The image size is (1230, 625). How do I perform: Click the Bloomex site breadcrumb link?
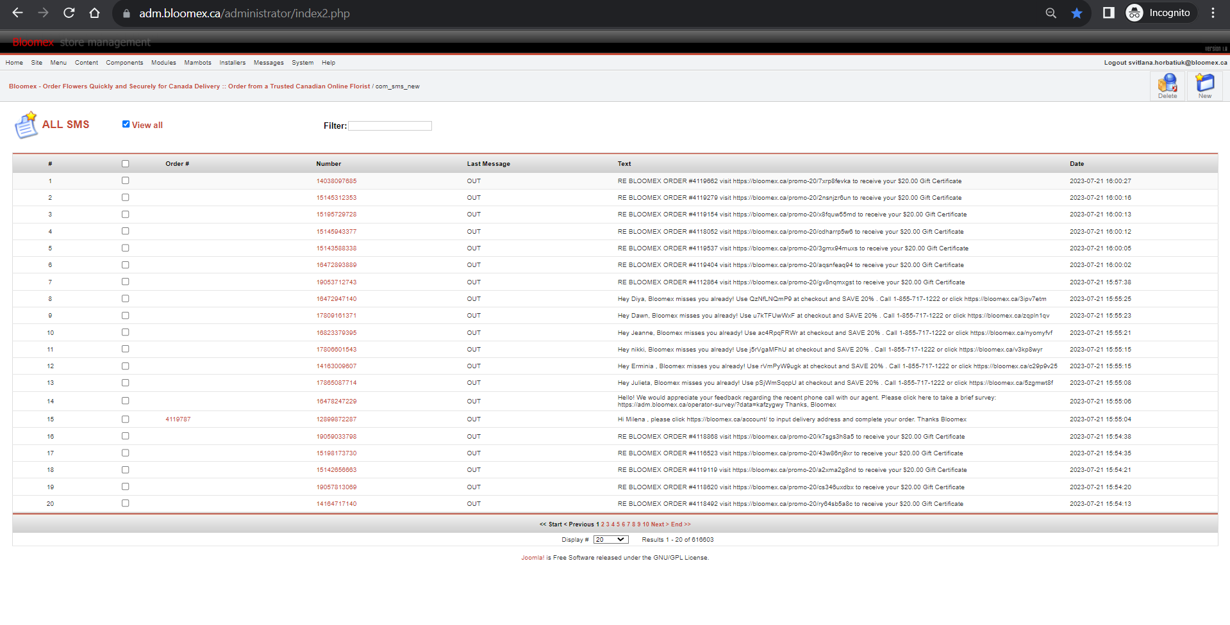(x=190, y=86)
